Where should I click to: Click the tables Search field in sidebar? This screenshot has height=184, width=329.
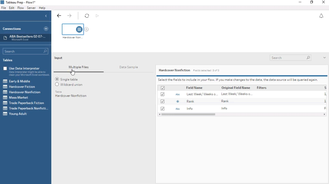tap(23, 51)
